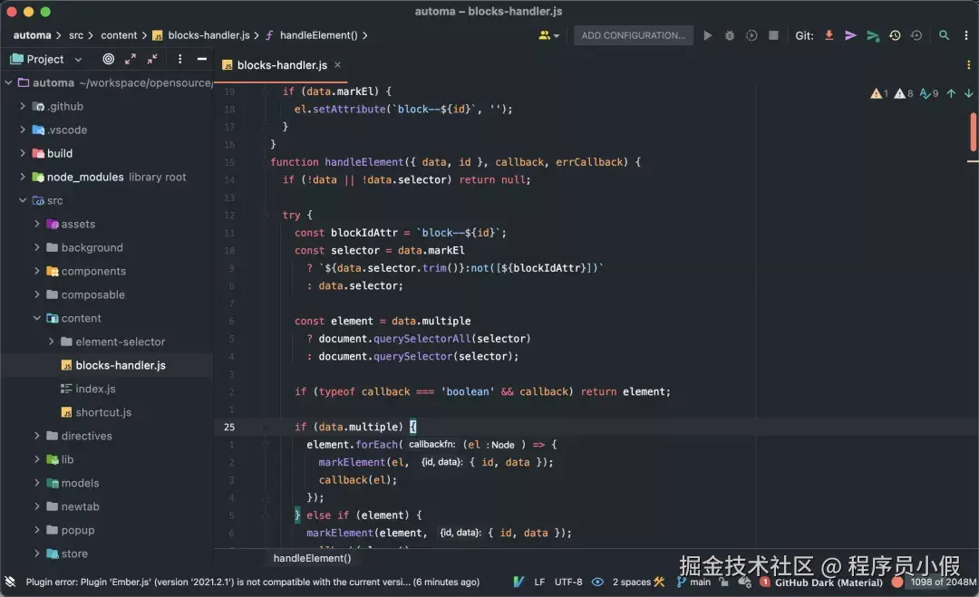Go to next highlighted error arrow
Viewport: 979px width, 597px height.
[x=968, y=93]
